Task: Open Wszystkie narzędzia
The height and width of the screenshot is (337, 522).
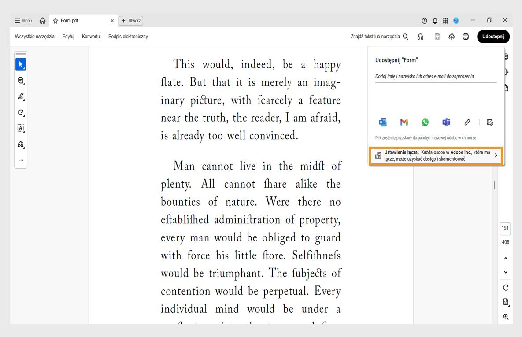Action: pyautogui.click(x=35, y=37)
